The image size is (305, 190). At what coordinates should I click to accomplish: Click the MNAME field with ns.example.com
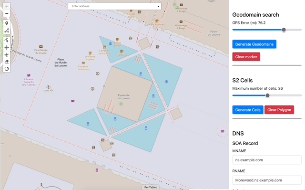click(x=267, y=160)
